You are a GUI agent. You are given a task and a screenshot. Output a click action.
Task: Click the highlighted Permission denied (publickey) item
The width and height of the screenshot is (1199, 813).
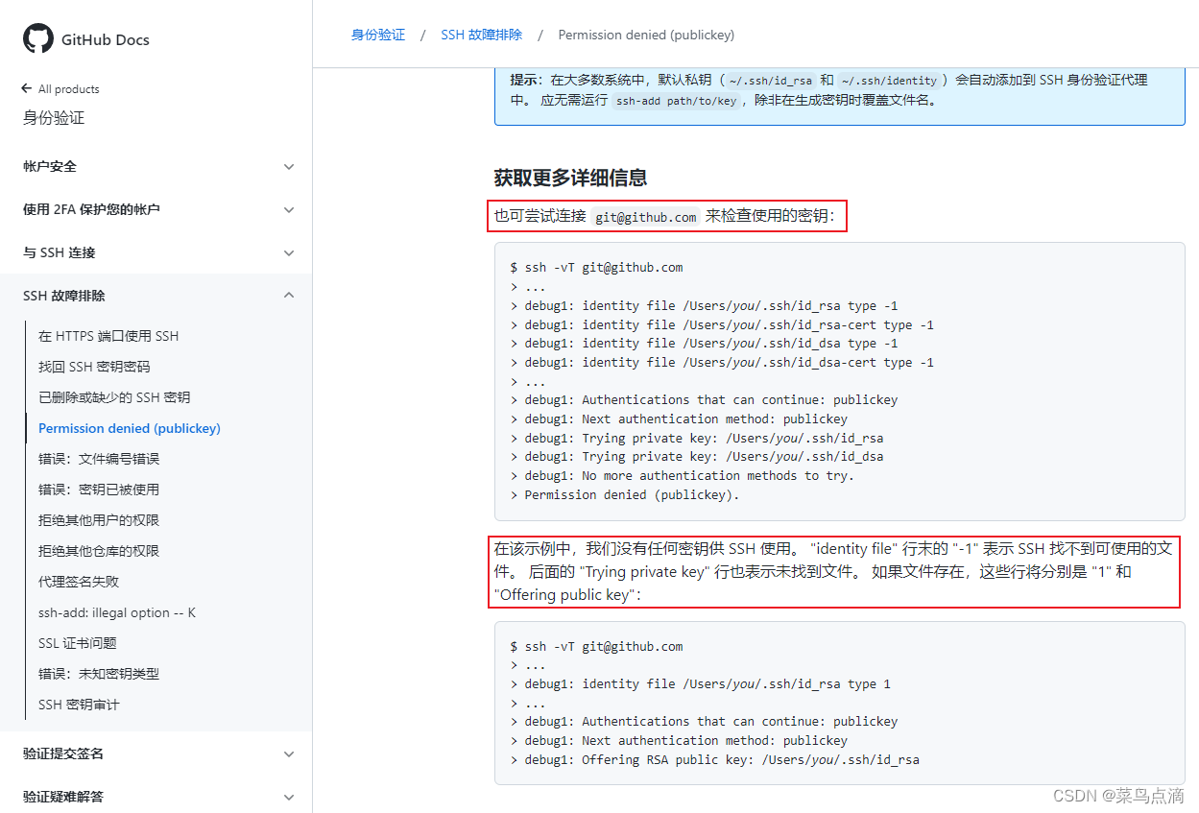129,427
